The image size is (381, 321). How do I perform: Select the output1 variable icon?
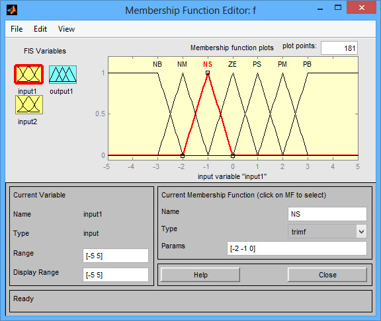click(63, 75)
